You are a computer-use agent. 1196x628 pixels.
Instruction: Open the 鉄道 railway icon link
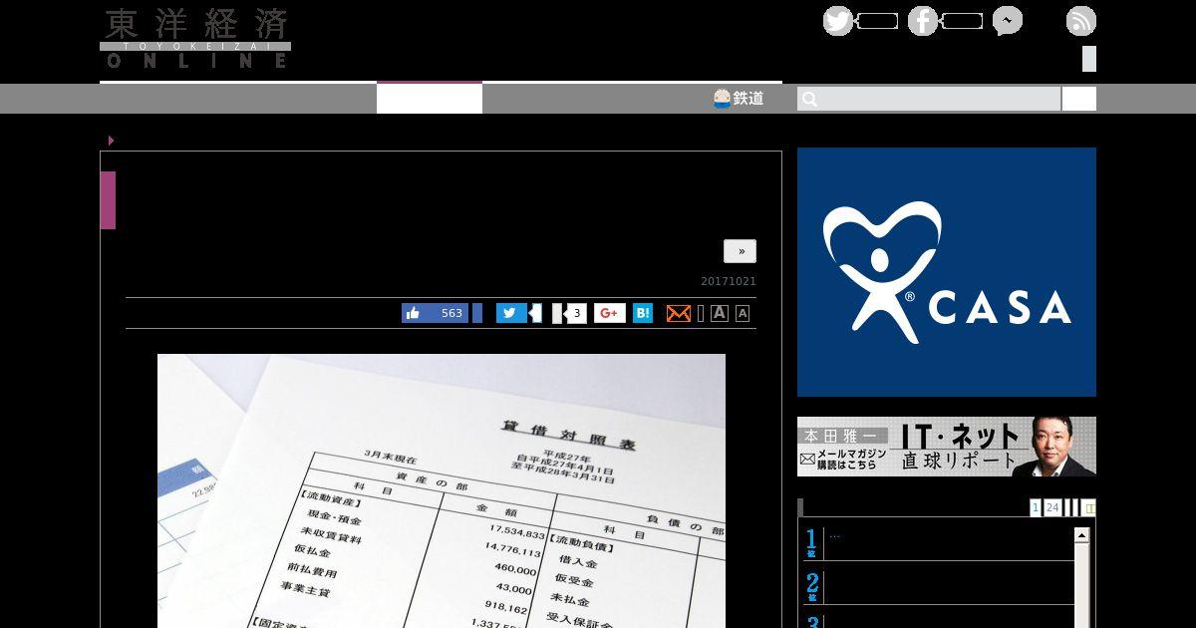(x=739, y=99)
